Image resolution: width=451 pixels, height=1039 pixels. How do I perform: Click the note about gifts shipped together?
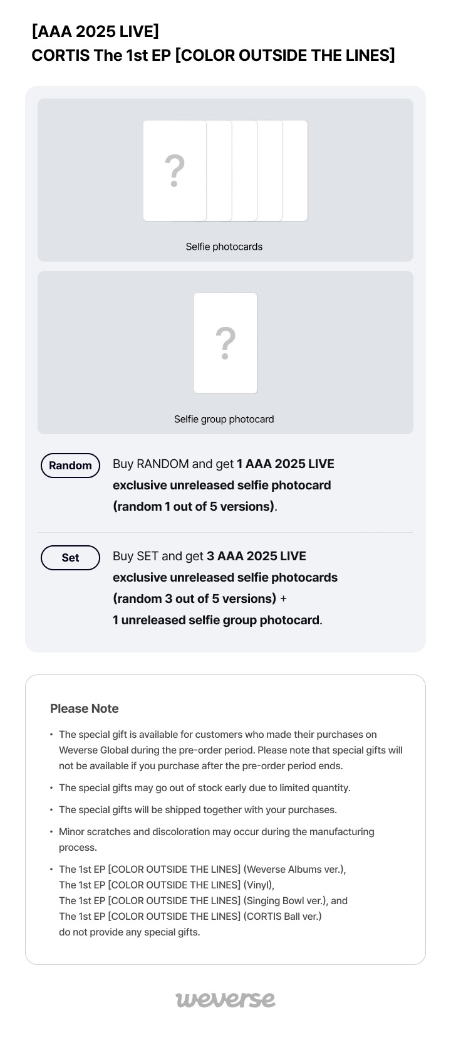(197, 810)
